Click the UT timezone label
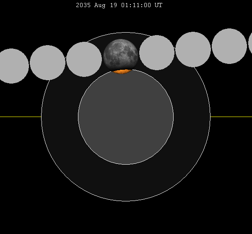252x234 pixels. point(158,5)
